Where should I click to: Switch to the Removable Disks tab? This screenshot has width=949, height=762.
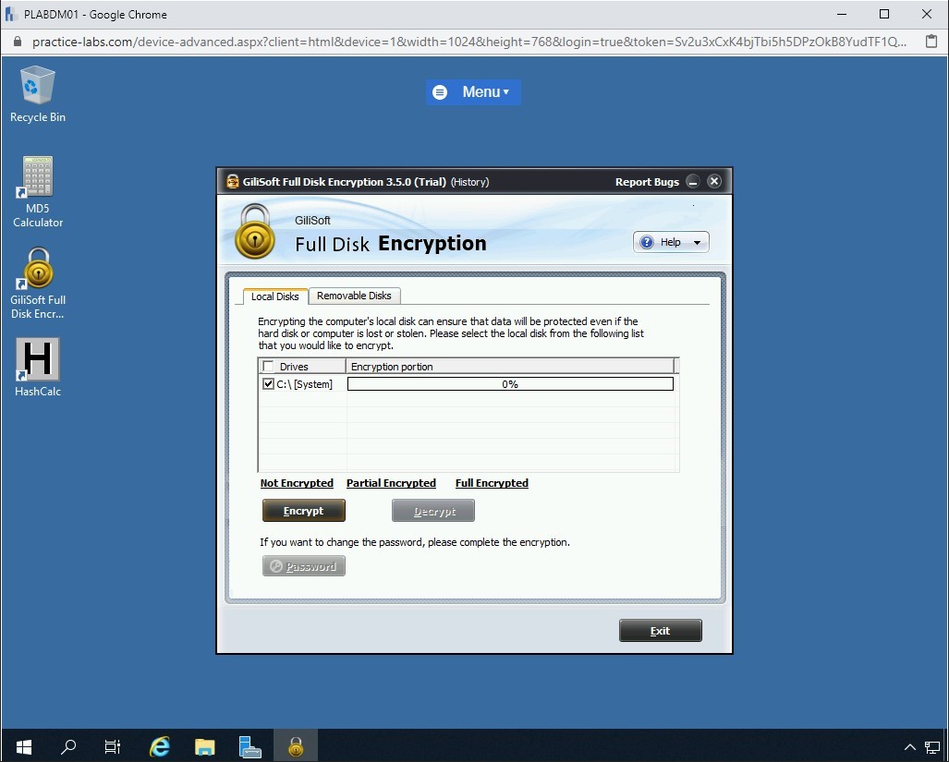point(354,296)
